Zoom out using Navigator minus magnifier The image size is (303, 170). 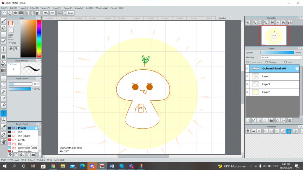tap(266, 22)
